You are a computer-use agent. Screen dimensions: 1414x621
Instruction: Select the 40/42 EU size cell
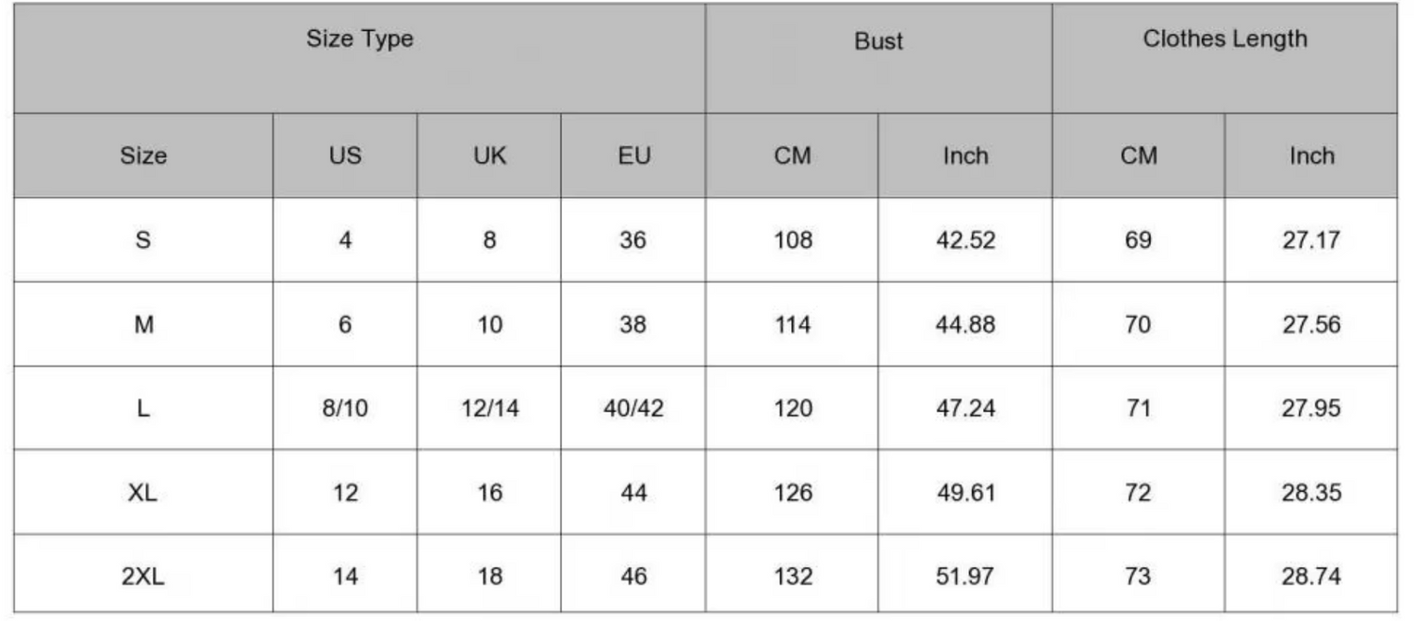click(633, 409)
